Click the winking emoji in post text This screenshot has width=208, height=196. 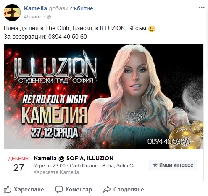152,29
